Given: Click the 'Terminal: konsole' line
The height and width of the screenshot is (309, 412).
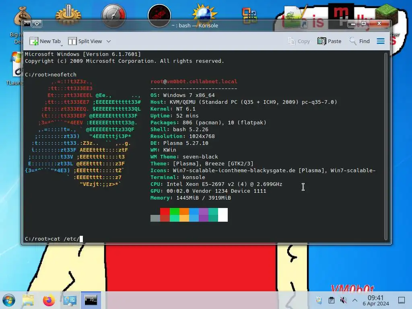Looking at the screenshot, I should [x=177, y=177].
